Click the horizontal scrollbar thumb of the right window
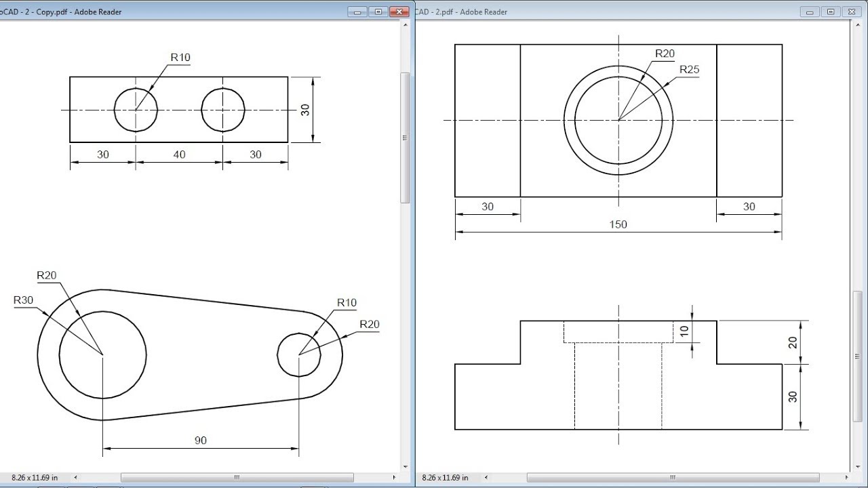Screen dimensions: 868x488 [x=673, y=476]
